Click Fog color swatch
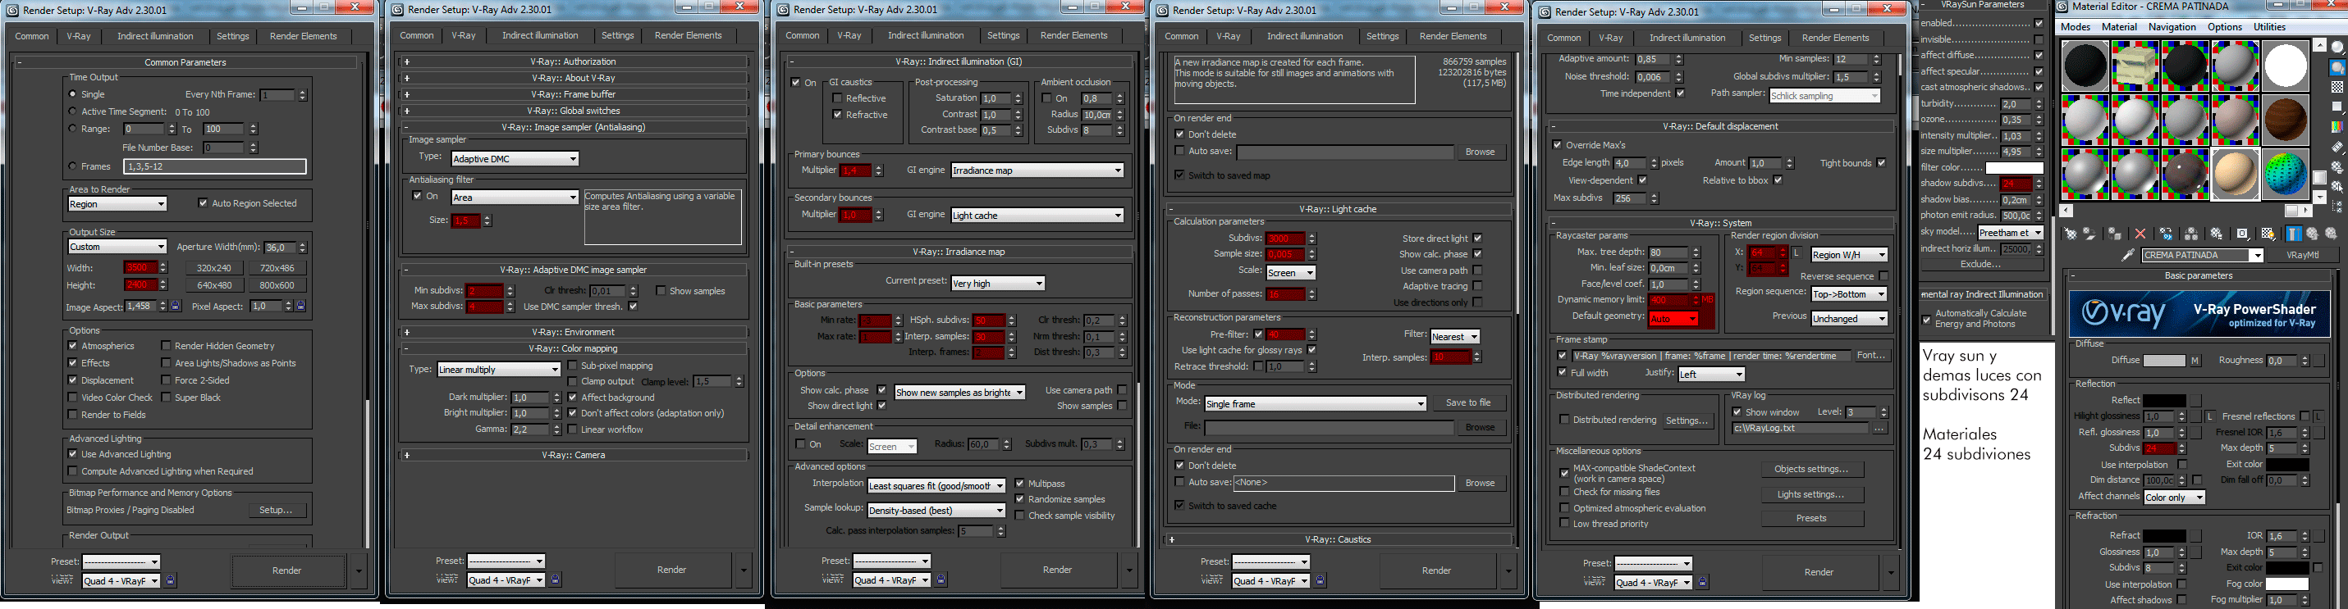Screen dimensions: 2348x609 pos(2287,584)
